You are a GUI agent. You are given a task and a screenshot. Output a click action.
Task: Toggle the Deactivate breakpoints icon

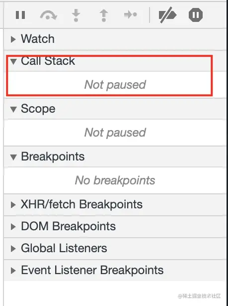click(x=167, y=15)
